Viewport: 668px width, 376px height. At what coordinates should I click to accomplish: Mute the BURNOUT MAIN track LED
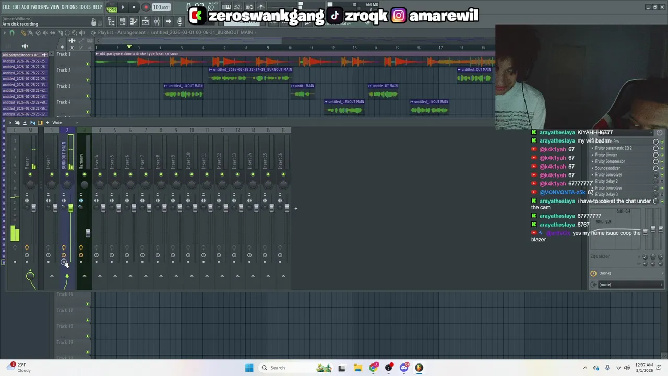click(x=67, y=174)
